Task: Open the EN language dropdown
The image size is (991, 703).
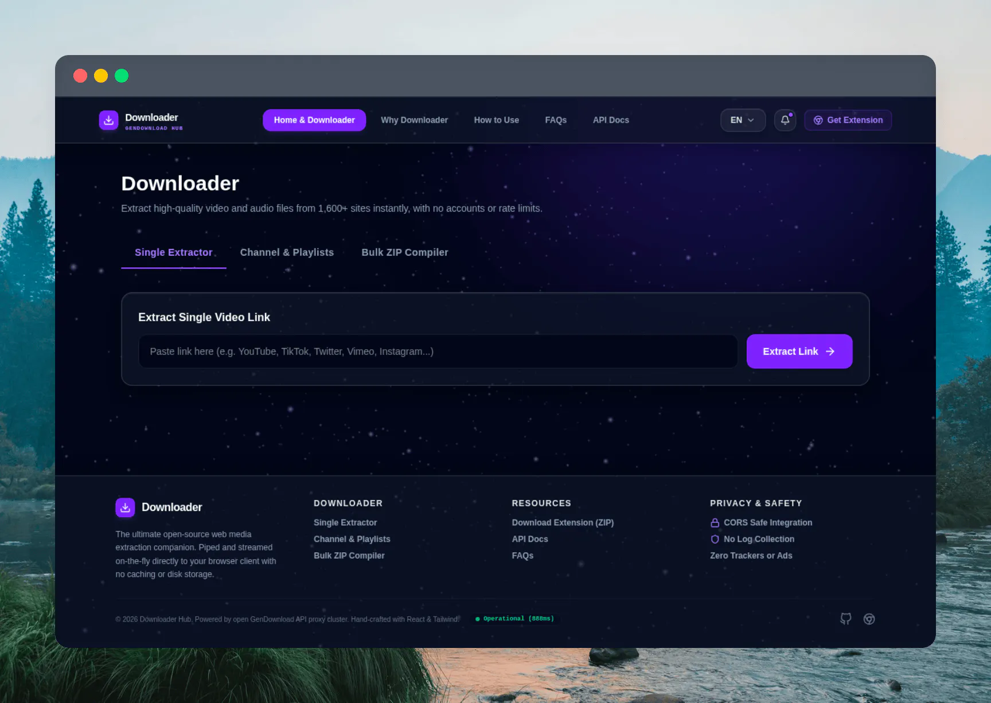Action: (743, 120)
